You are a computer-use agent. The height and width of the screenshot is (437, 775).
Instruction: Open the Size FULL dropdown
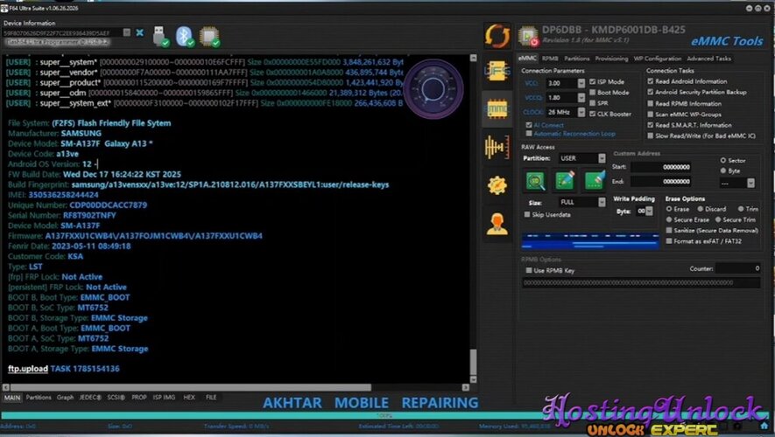[x=602, y=202]
